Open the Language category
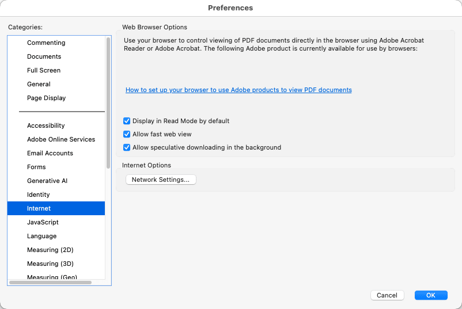462x309 pixels. 56,236
